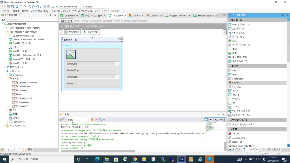Viewport: 290px width, 163px height.
Task: Check the SimpleIOS theme checkbox
Action: (x=14, y=106)
